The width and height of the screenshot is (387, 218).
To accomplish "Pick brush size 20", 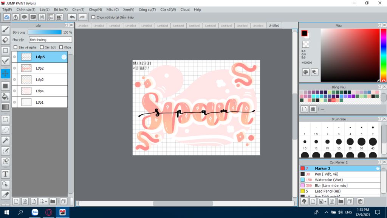I will [x=339, y=142].
